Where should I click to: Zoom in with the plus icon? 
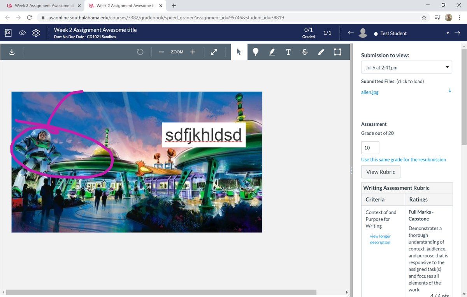pyautogui.click(x=193, y=52)
